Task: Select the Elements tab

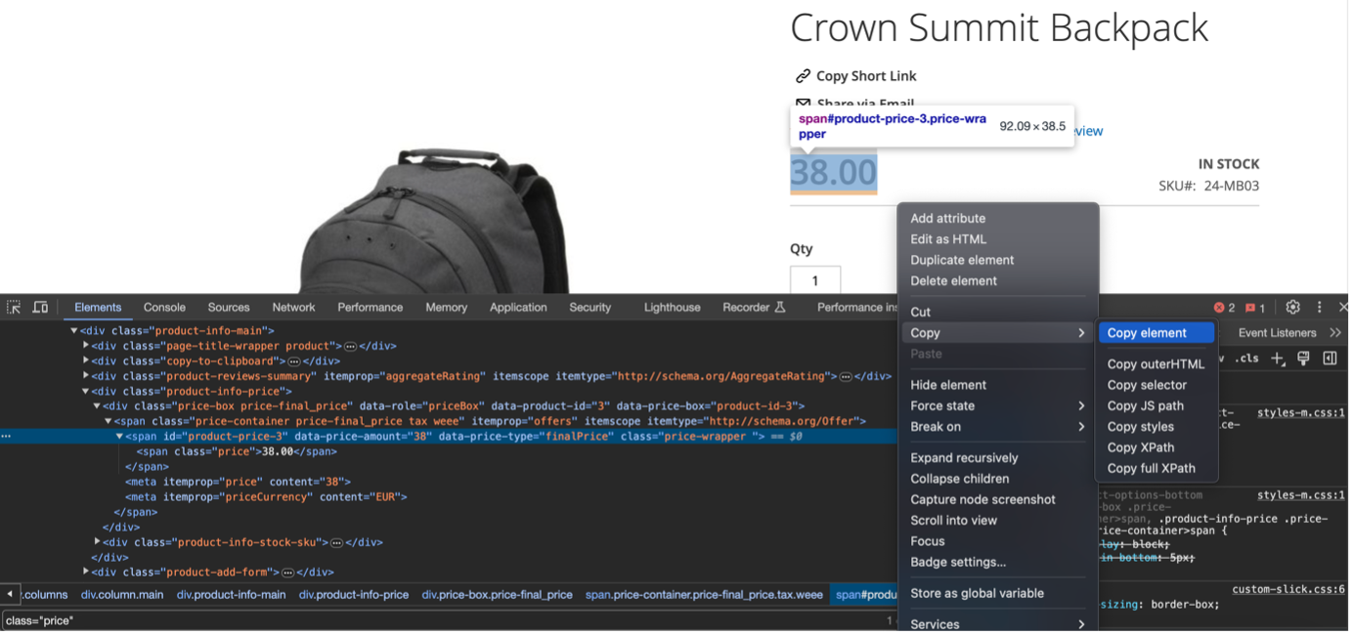Action: (x=98, y=308)
